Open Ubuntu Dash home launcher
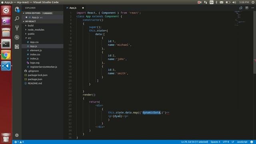This screenshot has width=256, height=144. click(x=6, y=11)
